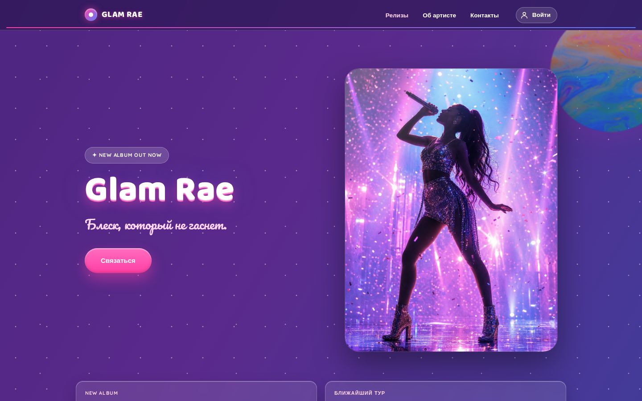This screenshot has height=401, width=642.
Task: Open the singer hero photo
Action: [451, 210]
